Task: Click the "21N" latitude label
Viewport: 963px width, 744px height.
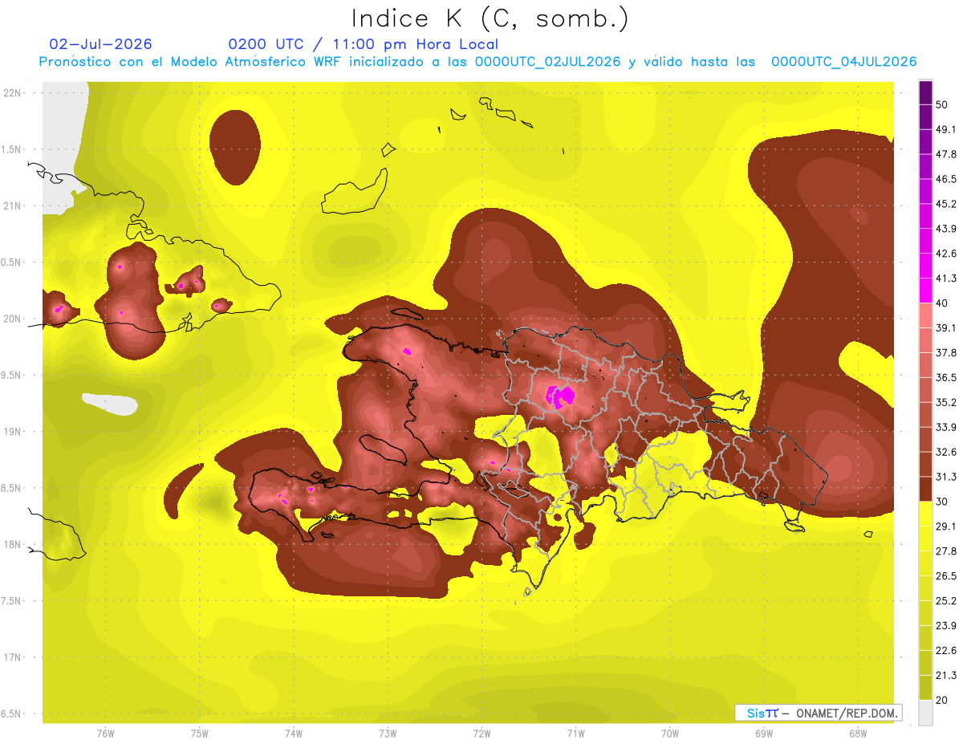Action: [14, 205]
